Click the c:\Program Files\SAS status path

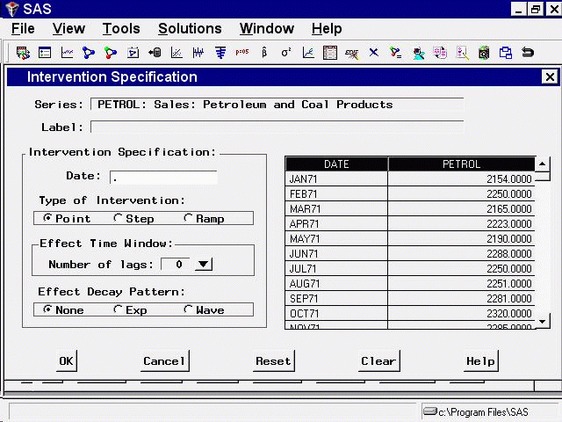point(483,412)
